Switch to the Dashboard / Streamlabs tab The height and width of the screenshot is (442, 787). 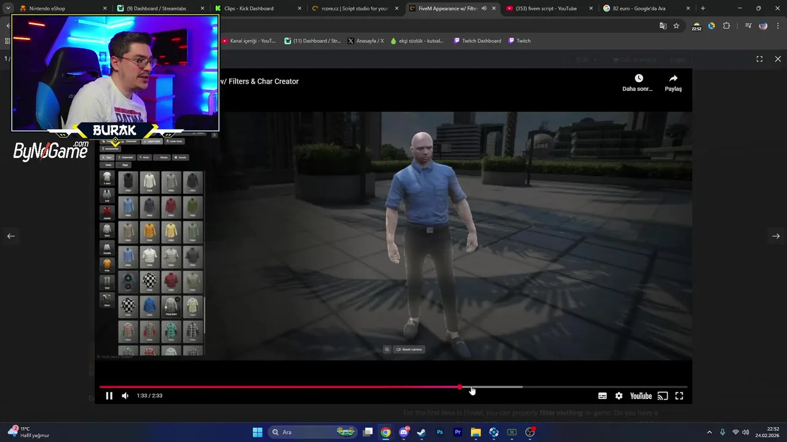click(159, 9)
